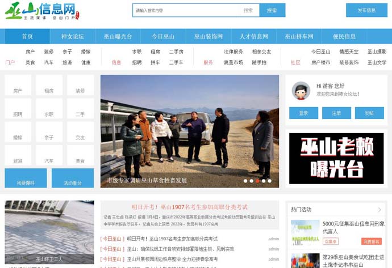Open the 巫山环卫工人 photo thumbnail
This screenshot has width=392, height=268.
point(49,232)
